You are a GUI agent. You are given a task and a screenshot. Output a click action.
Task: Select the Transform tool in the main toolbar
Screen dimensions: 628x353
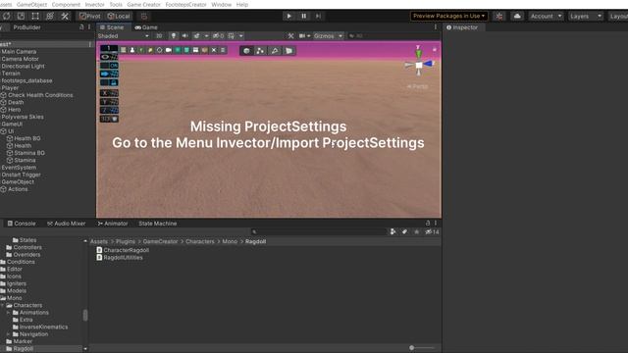[x=50, y=16]
